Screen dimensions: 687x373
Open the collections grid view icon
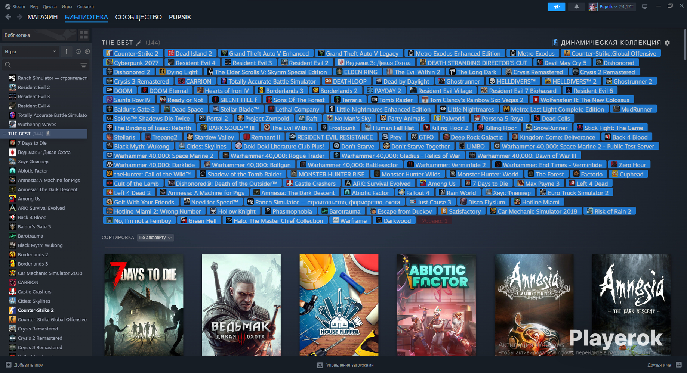click(84, 35)
